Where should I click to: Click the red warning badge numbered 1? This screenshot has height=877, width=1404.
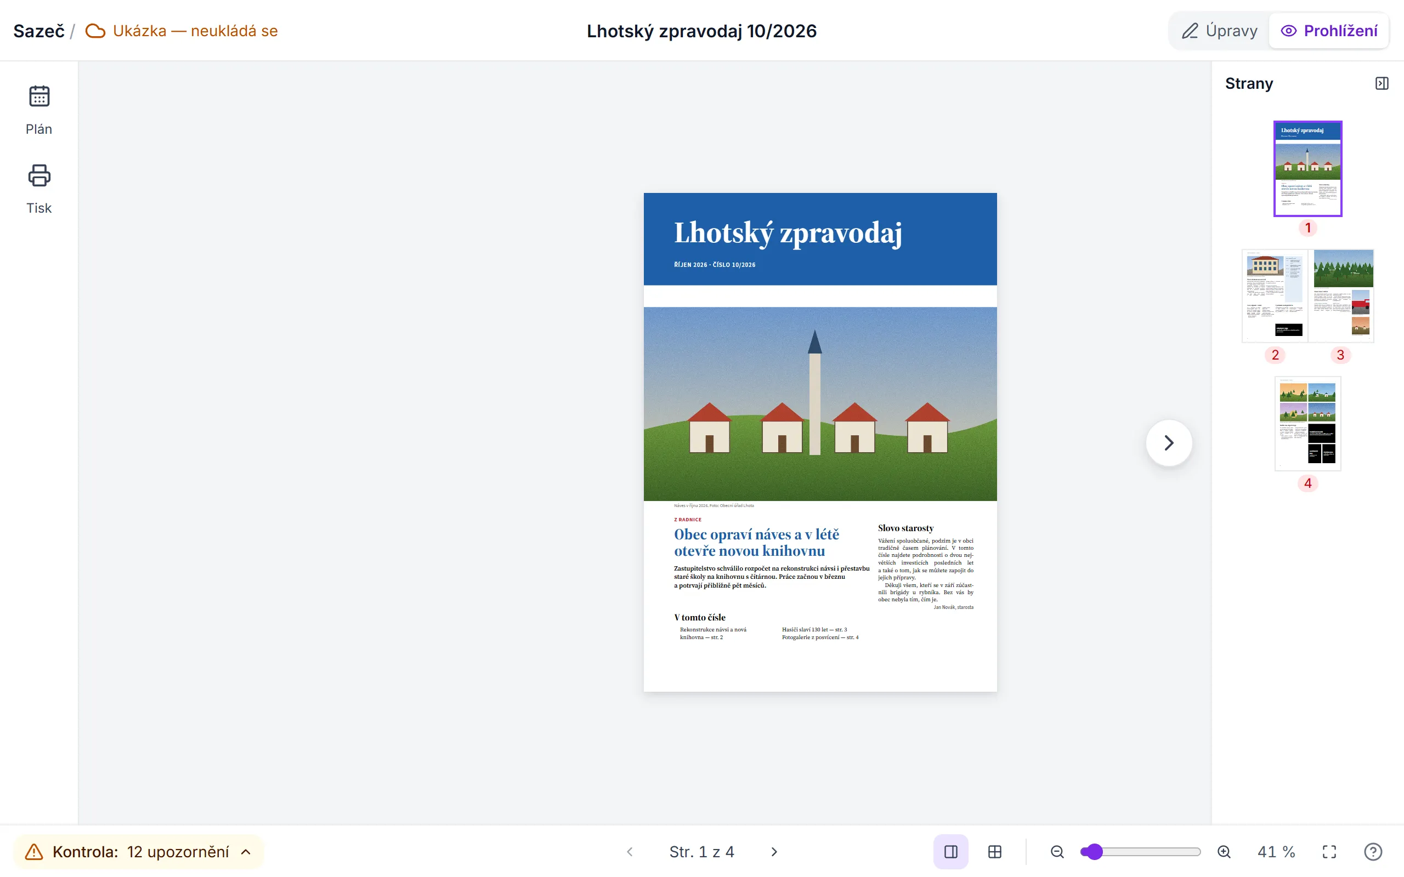[x=1307, y=228]
